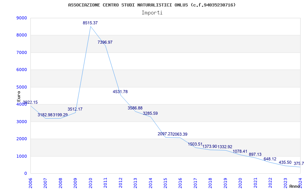The image size is (304, 190).
Task: Select the 435.50 data label
Action: click(x=285, y=163)
